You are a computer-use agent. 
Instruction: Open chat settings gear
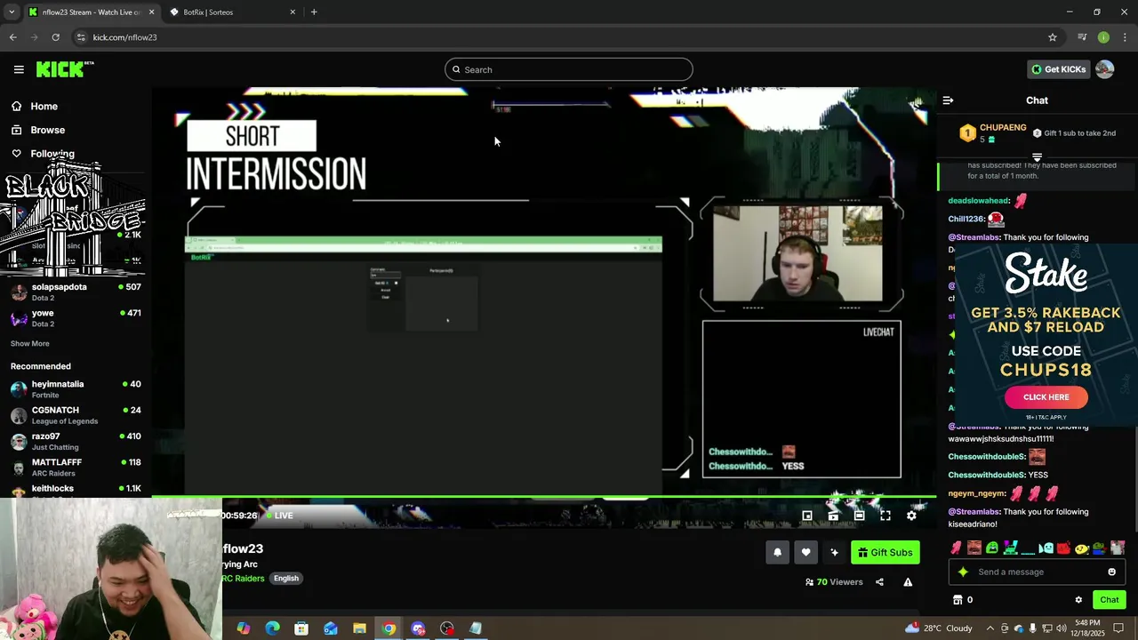[x=1078, y=600]
